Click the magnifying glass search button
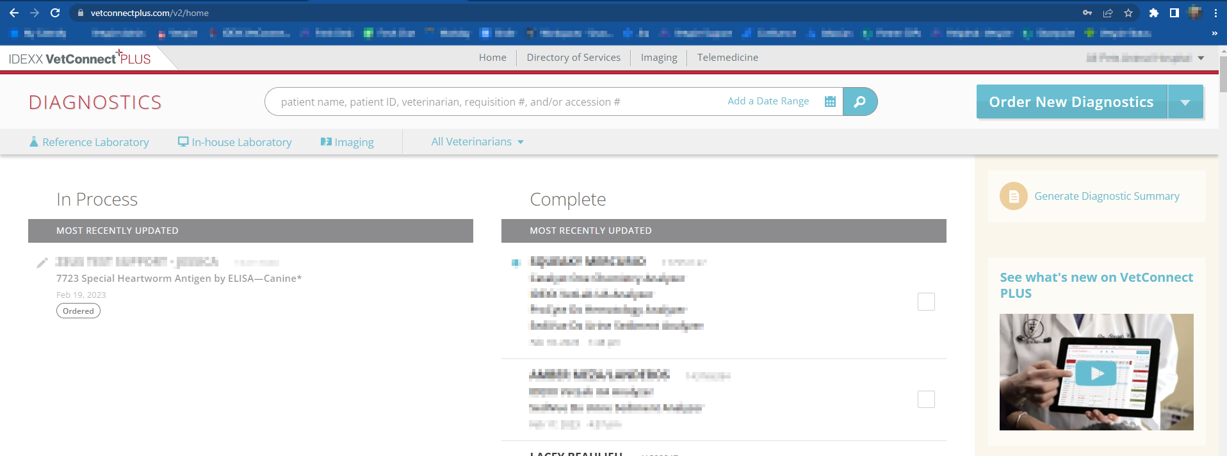 point(859,102)
